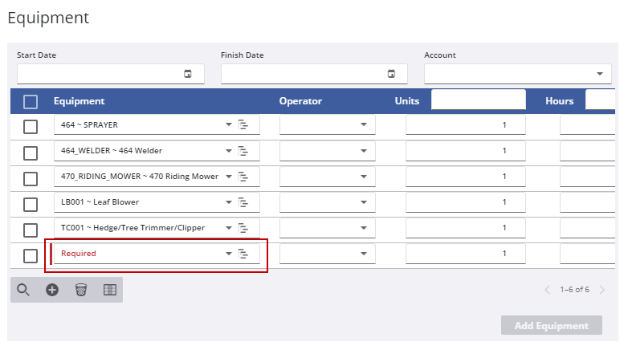Open hierarchy icon for 470_RIDING_MOWER row
Image resolution: width=628 pixels, height=350 pixels.
[243, 176]
